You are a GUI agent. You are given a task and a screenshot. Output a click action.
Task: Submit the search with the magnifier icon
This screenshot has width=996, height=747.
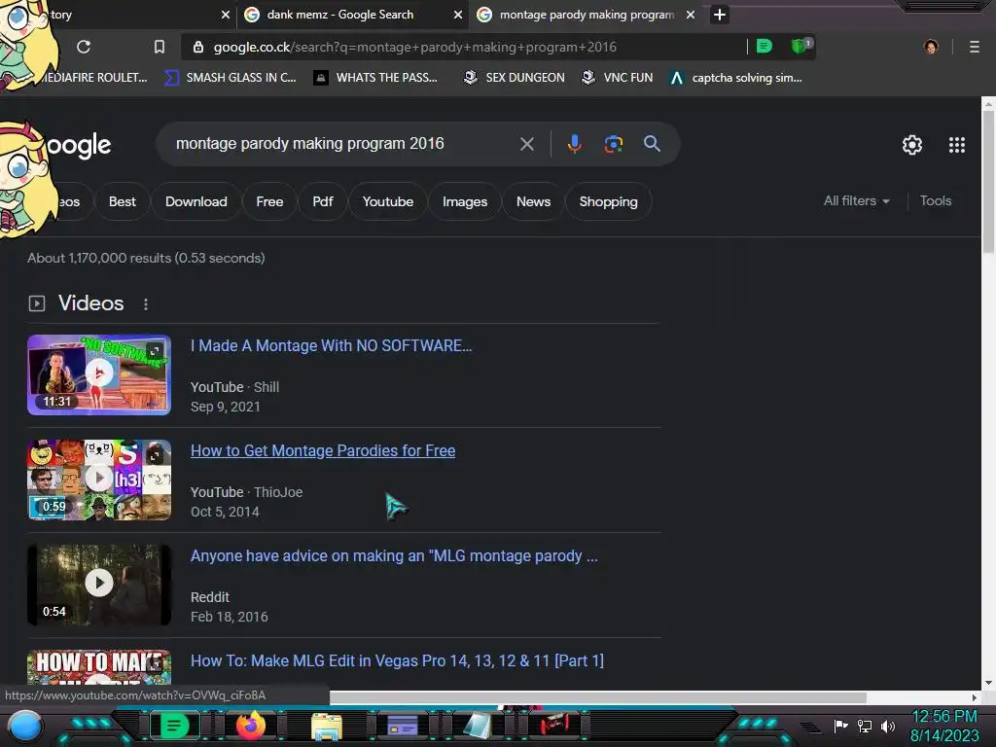pos(652,144)
